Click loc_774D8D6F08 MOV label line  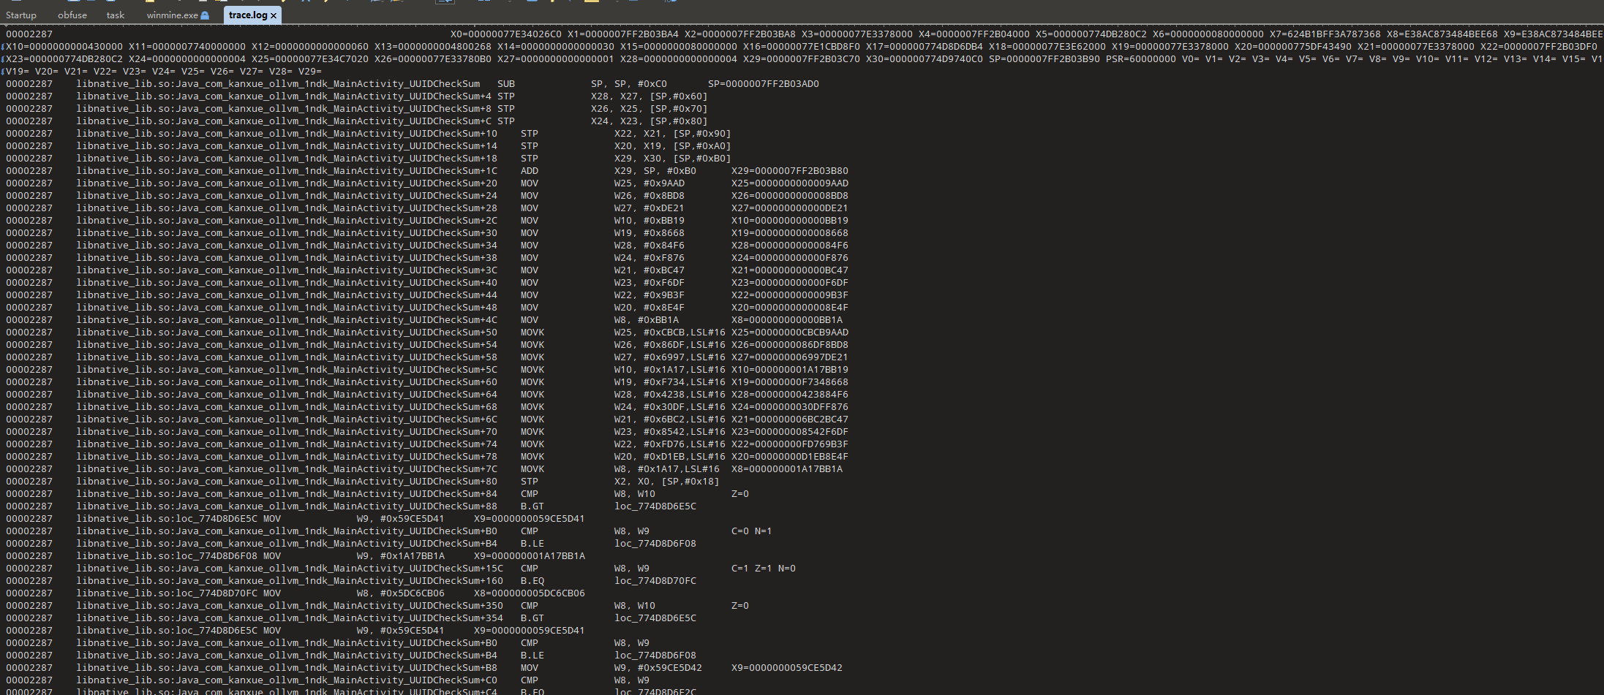295,556
